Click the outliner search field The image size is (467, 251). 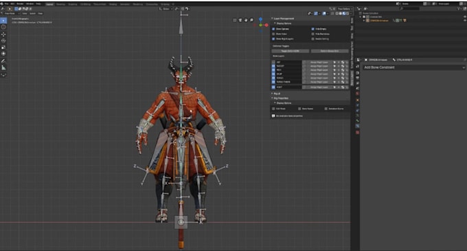pos(409,9)
